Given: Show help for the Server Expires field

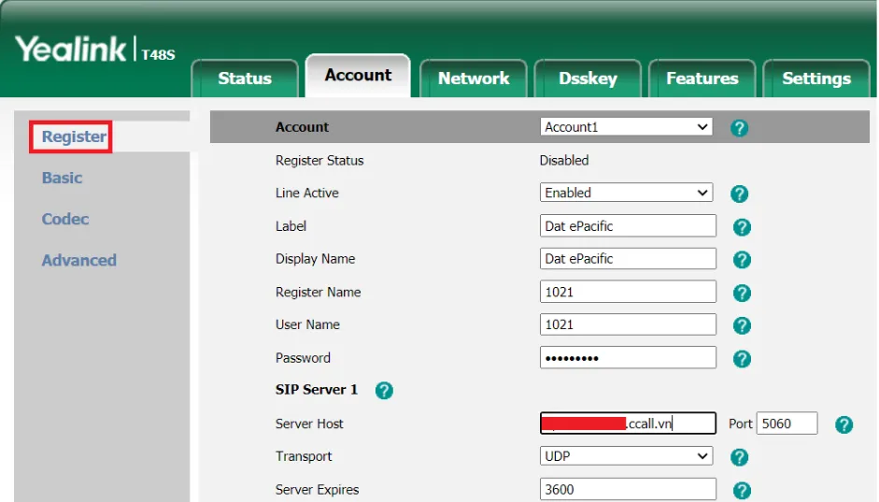Looking at the screenshot, I should [742, 491].
